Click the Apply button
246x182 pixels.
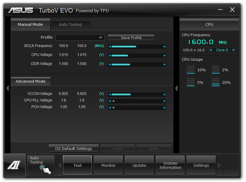tap(154, 148)
